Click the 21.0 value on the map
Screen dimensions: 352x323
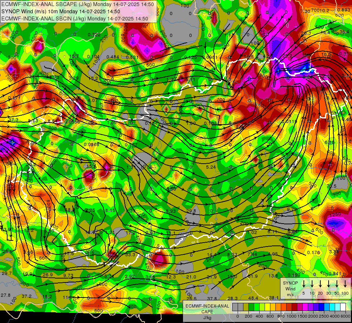click(x=191, y=277)
